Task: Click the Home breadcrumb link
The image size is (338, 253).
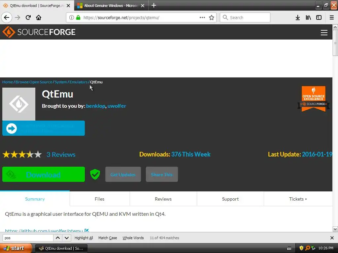Action: coord(8,82)
